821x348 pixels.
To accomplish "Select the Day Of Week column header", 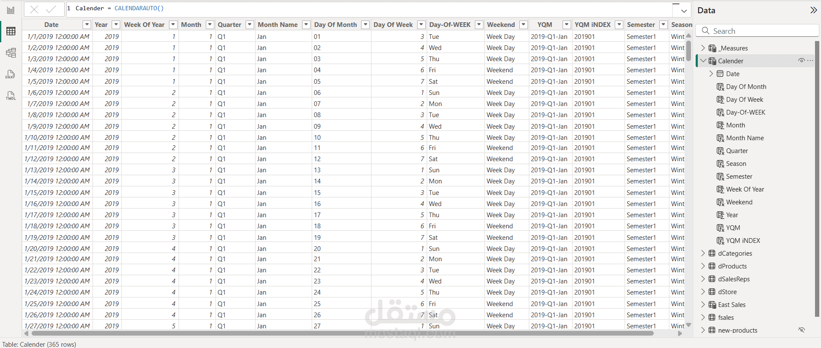I will [393, 25].
